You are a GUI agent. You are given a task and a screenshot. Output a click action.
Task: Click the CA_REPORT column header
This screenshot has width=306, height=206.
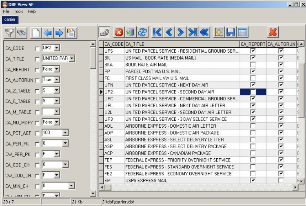[x=253, y=44]
